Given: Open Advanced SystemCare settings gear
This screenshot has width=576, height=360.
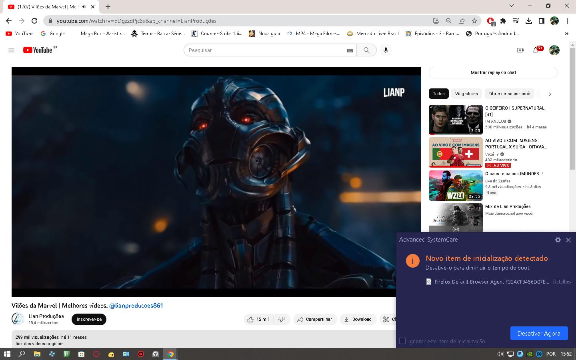Looking at the screenshot, I should (x=558, y=240).
